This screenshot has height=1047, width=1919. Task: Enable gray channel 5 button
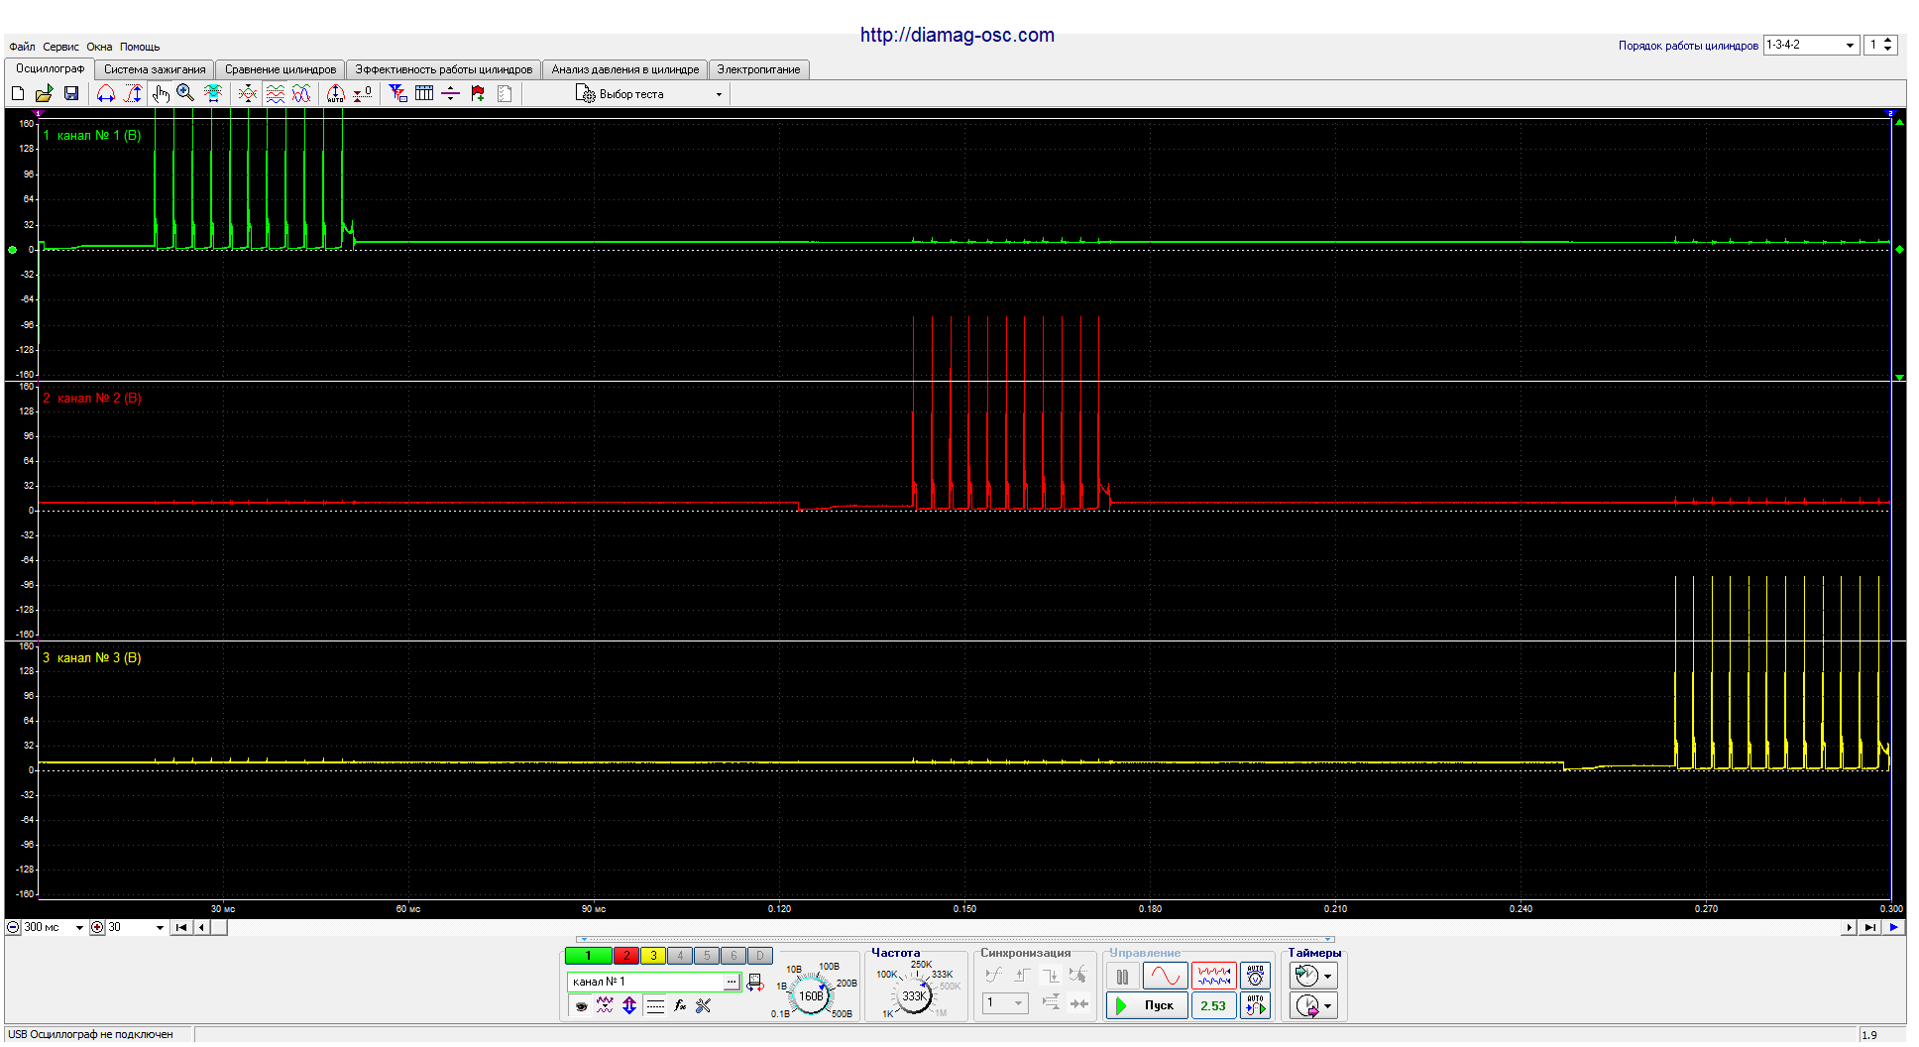pos(707,956)
